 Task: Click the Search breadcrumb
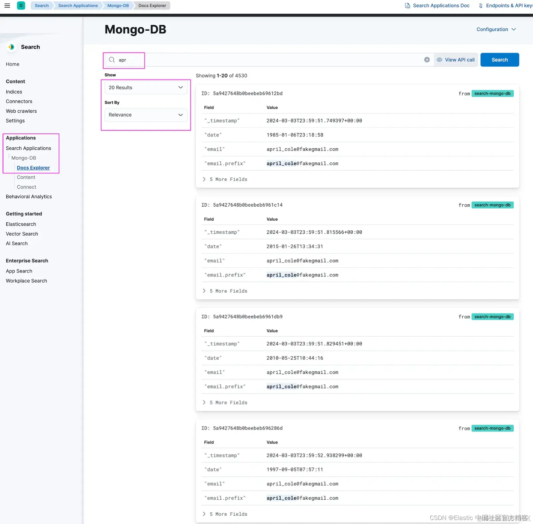point(42,6)
